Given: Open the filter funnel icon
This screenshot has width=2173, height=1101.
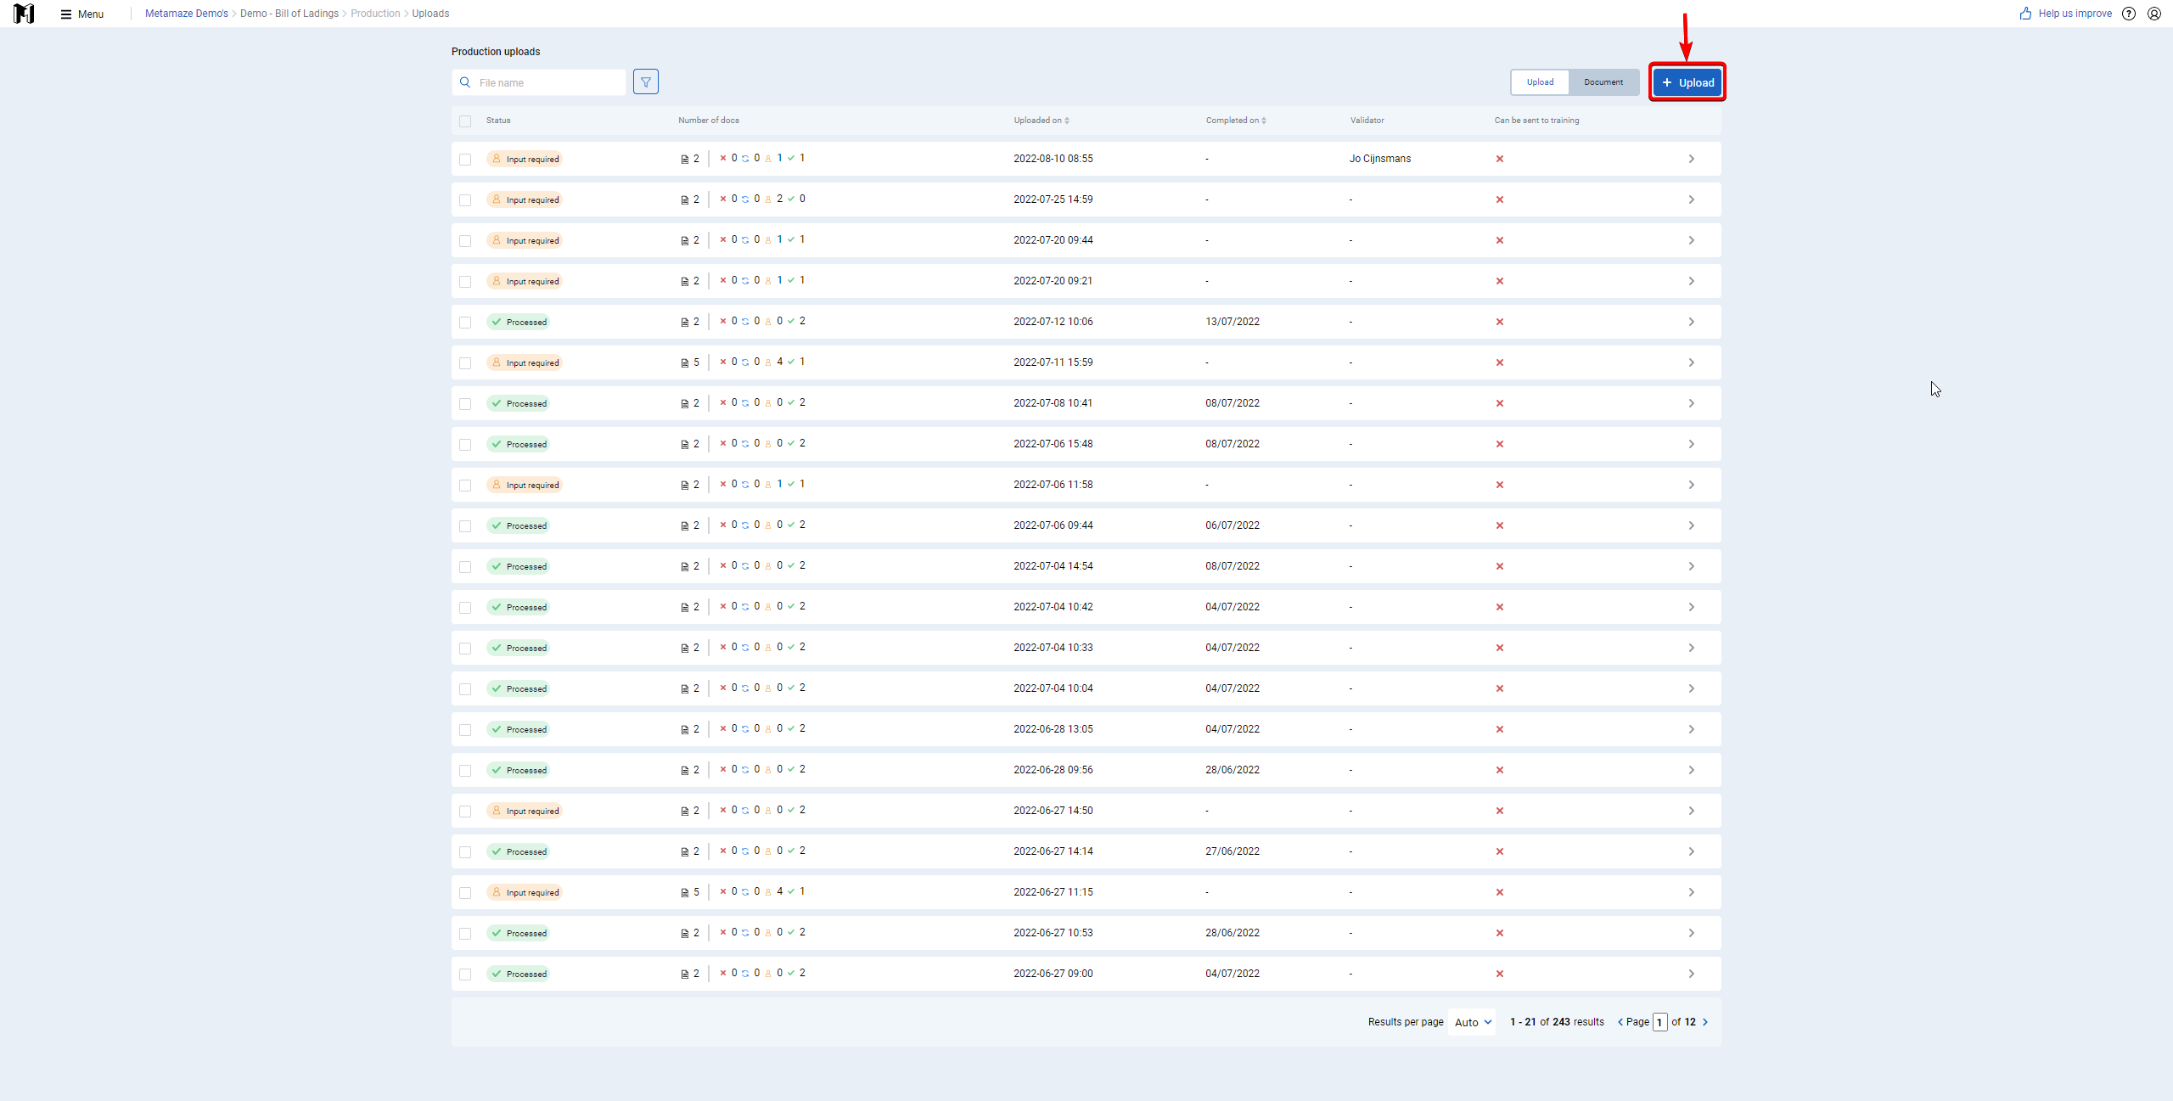Looking at the screenshot, I should 646,82.
